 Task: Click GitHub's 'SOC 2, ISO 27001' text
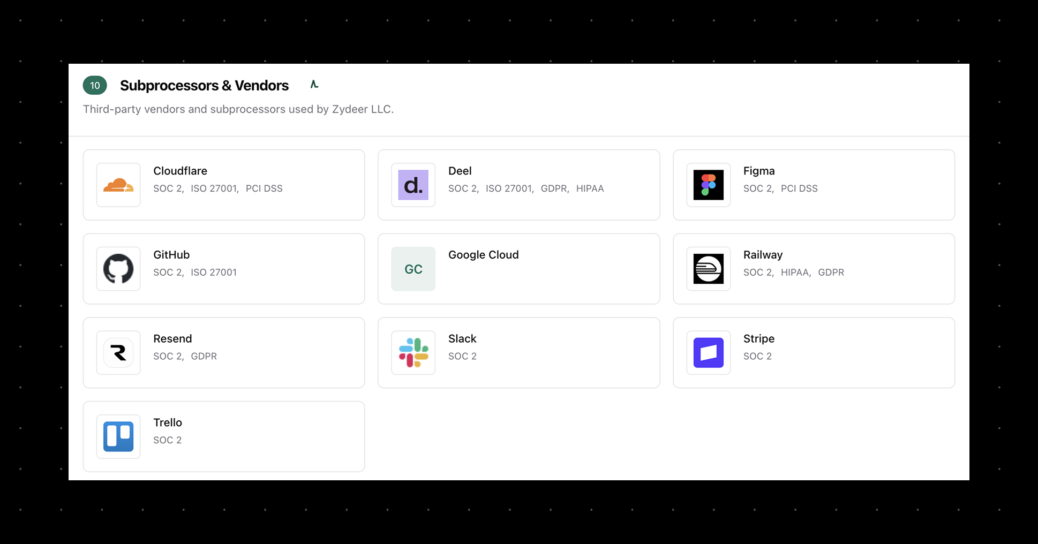[195, 272]
